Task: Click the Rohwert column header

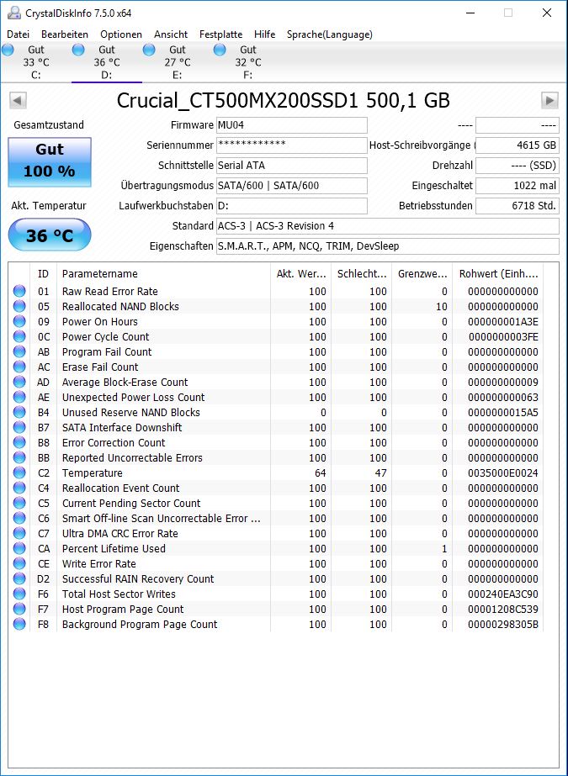Action: tap(498, 274)
